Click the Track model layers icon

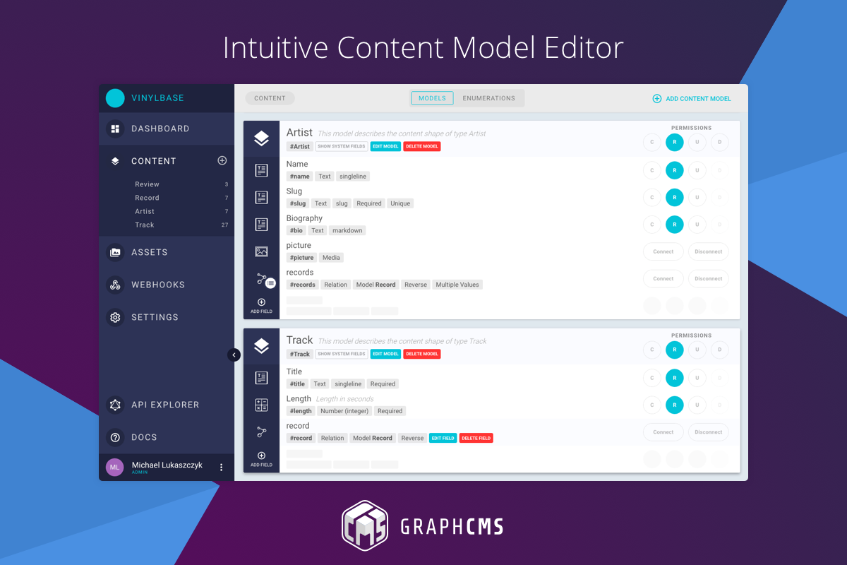point(261,346)
